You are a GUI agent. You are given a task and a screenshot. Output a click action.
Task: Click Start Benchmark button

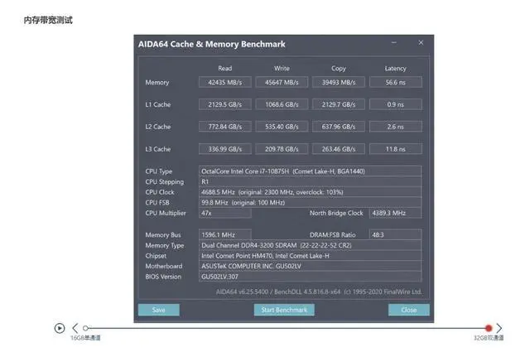coord(284,310)
